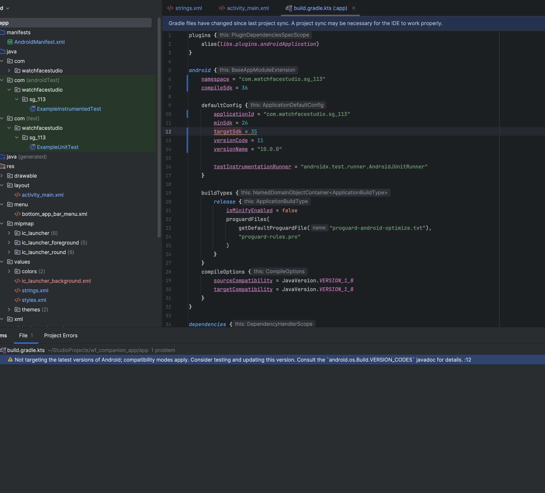545x493 pixels.
Task: Click the targetSdk value 35 on line 12
Action: point(254,132)
